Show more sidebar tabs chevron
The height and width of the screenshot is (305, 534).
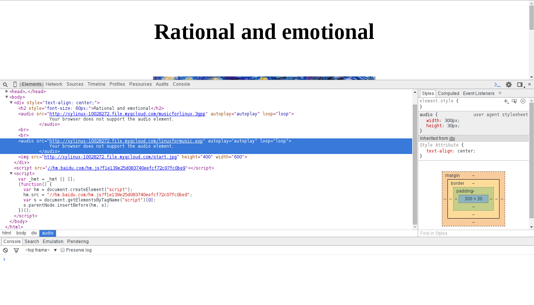click(500, 93)
